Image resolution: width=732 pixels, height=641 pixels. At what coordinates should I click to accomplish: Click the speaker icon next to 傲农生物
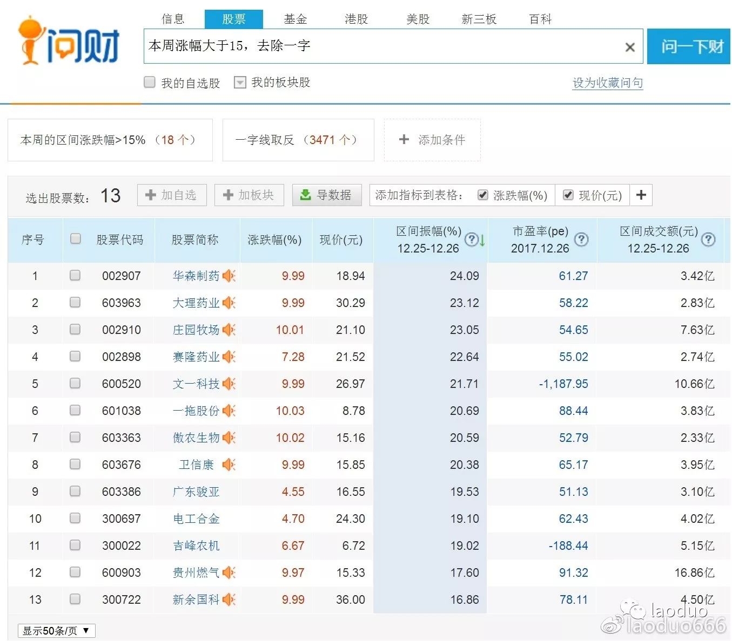pos(229,438)
